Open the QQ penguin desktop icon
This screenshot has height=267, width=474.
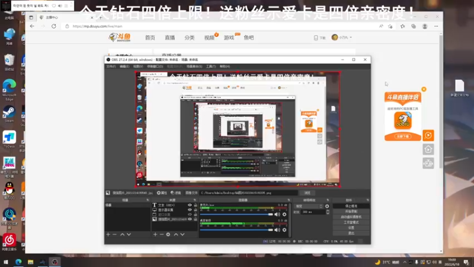coord(9,190)
